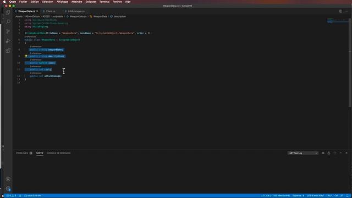Click the feedback icon in status bar
The image size is (352, 198).
click(x=342, y=196)
